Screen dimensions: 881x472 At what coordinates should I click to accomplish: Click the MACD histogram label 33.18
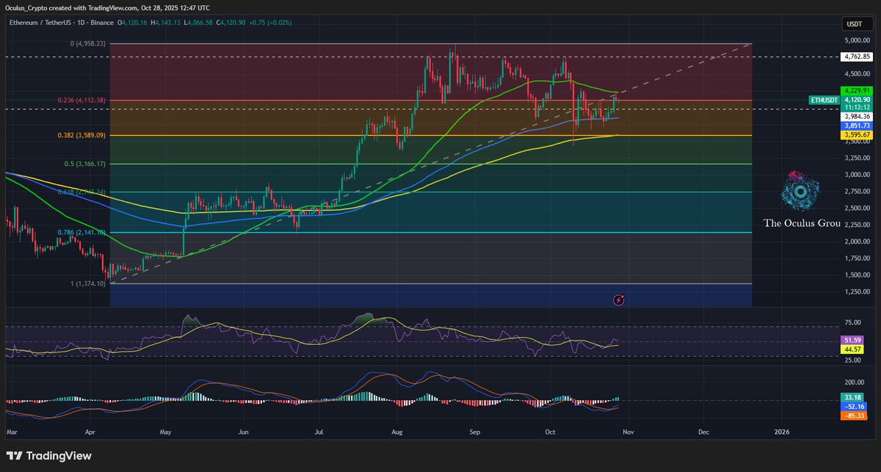[x=852, y=397]
